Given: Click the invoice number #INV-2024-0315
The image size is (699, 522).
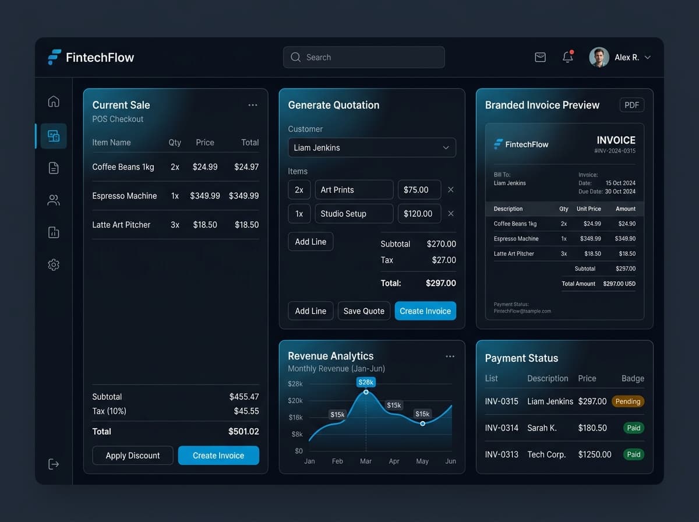Looking at the screenshot, I should point(615,151).
